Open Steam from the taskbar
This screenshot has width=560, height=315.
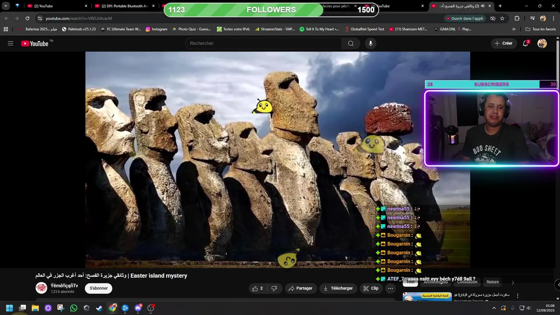[99, 308]
